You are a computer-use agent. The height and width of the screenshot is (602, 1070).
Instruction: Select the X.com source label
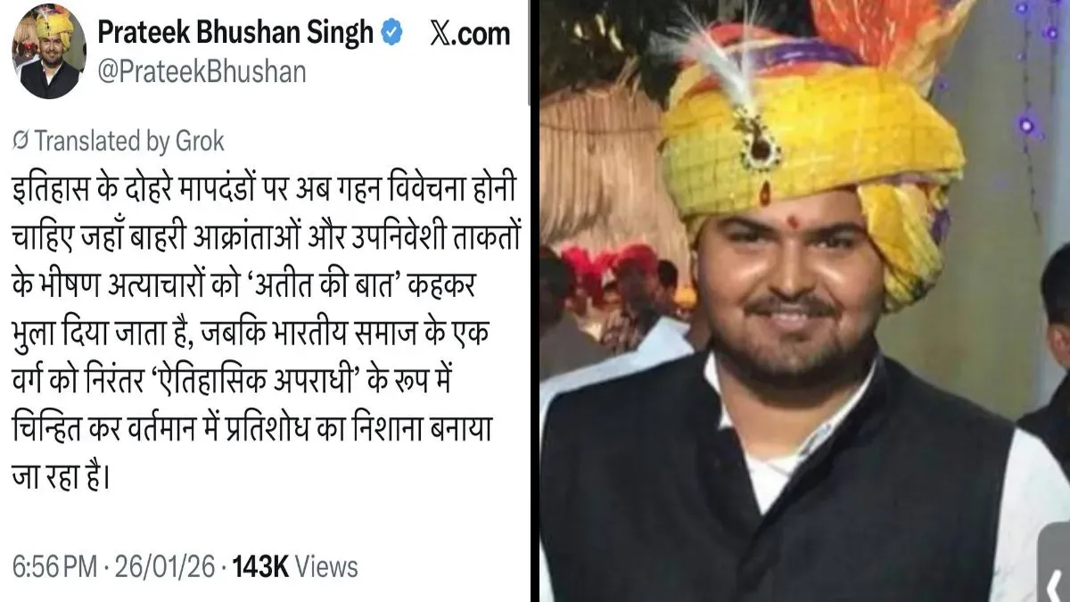470,34
